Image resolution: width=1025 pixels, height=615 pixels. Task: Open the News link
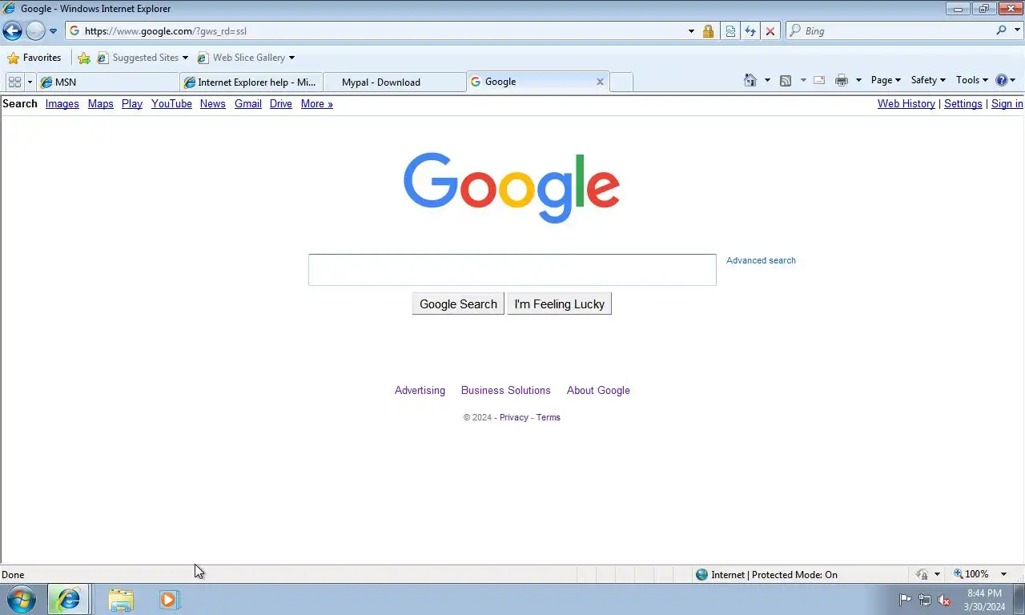[213, 104]
